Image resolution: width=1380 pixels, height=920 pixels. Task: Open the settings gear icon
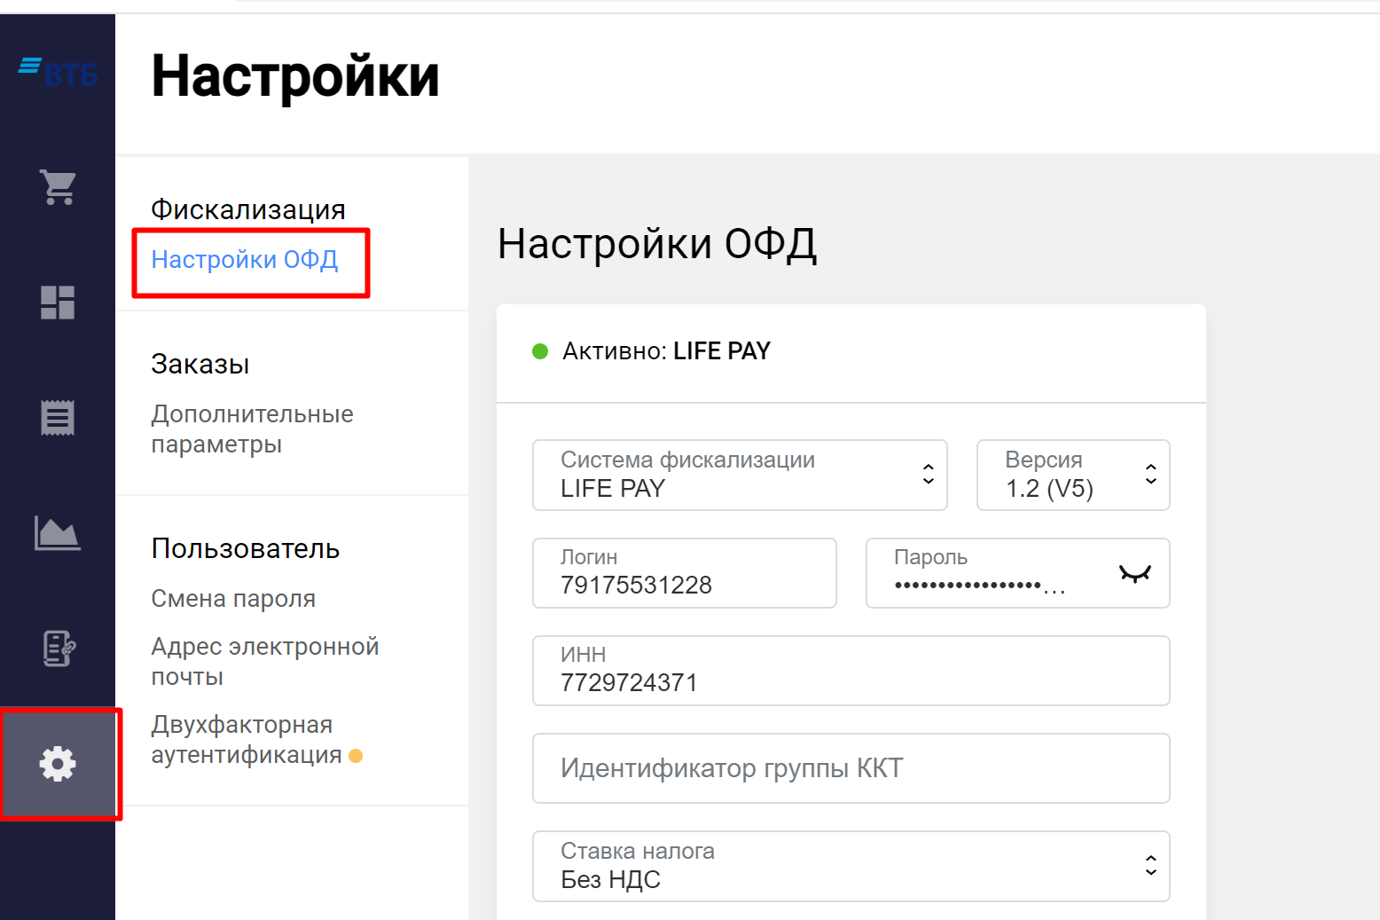pos(58,764)
